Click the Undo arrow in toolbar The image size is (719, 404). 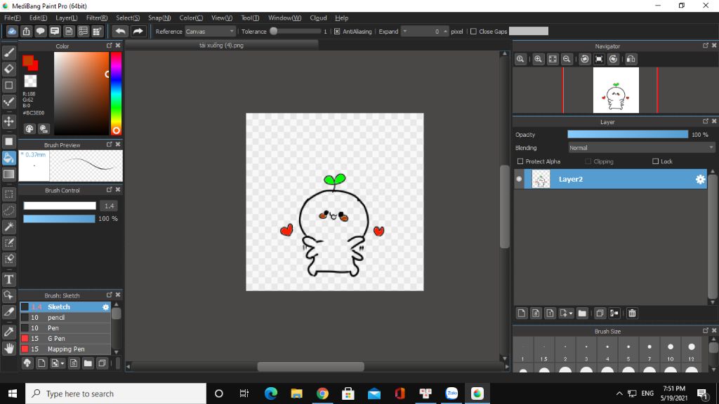120,31
